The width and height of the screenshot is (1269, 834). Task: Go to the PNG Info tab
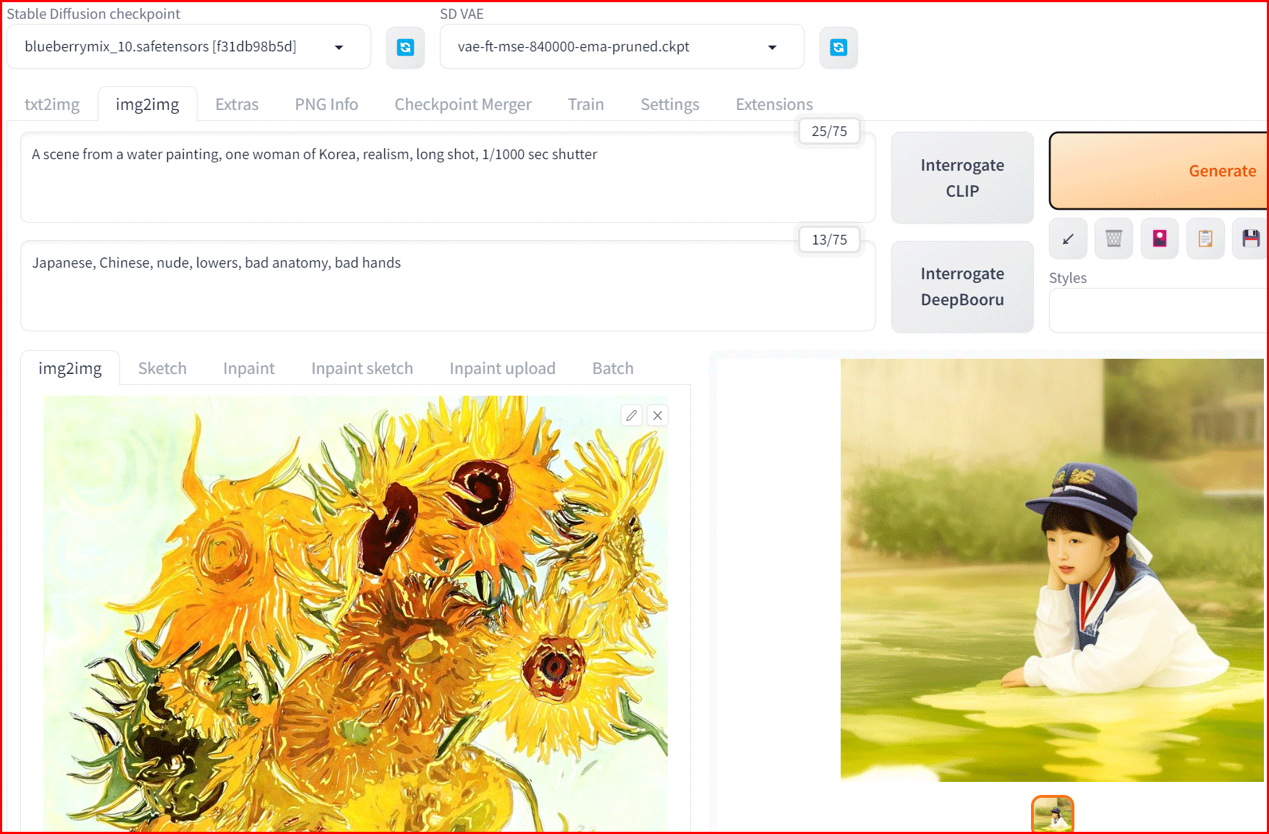coord(326,104)
